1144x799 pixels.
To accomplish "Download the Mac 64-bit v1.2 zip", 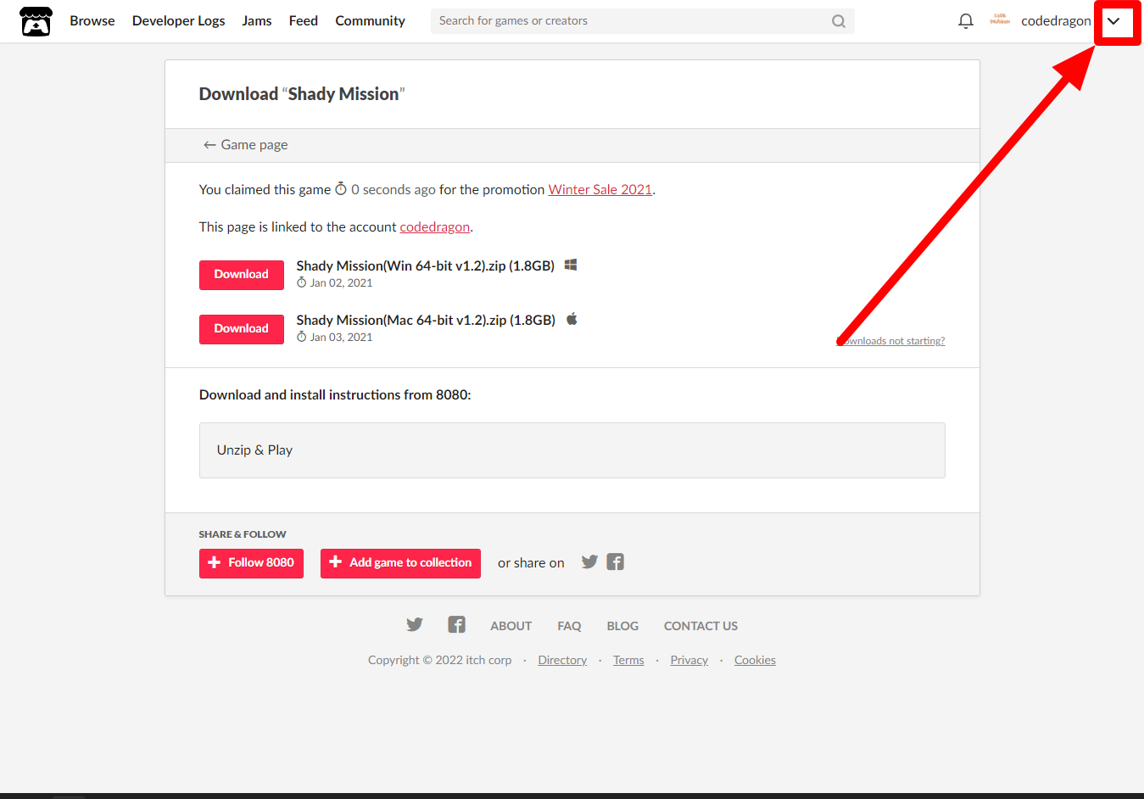I will coord(242,329).
